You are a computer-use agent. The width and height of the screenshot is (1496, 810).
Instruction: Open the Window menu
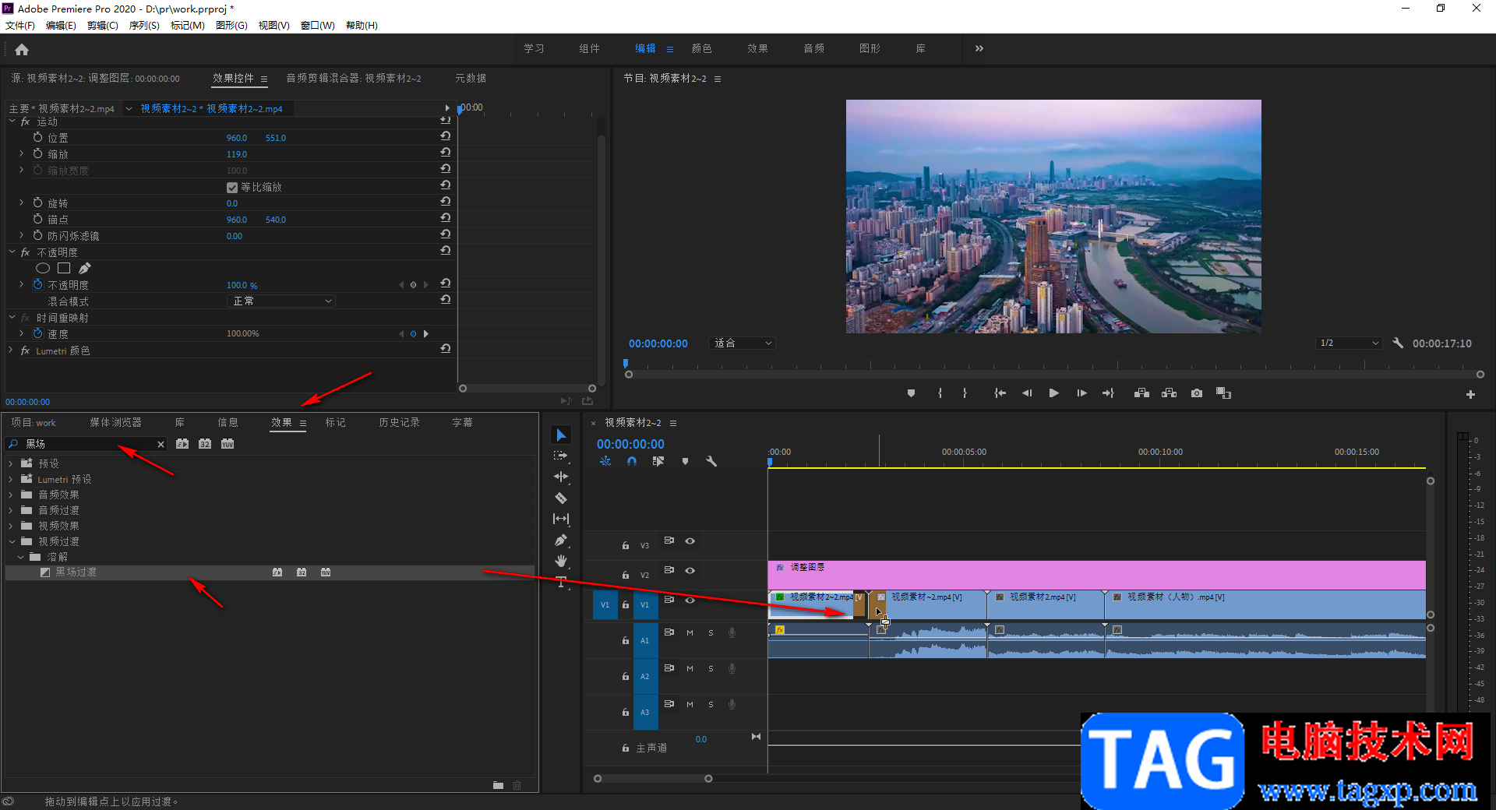tap(318, 26)
